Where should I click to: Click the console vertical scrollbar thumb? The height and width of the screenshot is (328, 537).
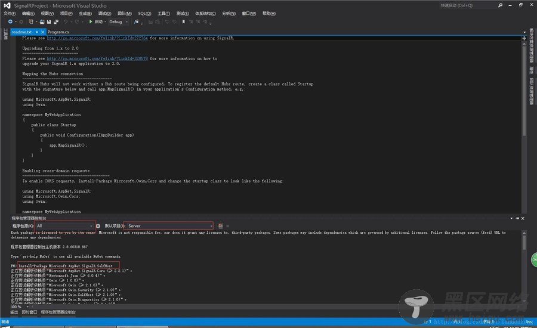pos(524,242)
